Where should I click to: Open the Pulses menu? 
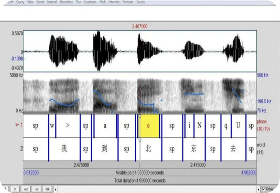coord(141,2)
